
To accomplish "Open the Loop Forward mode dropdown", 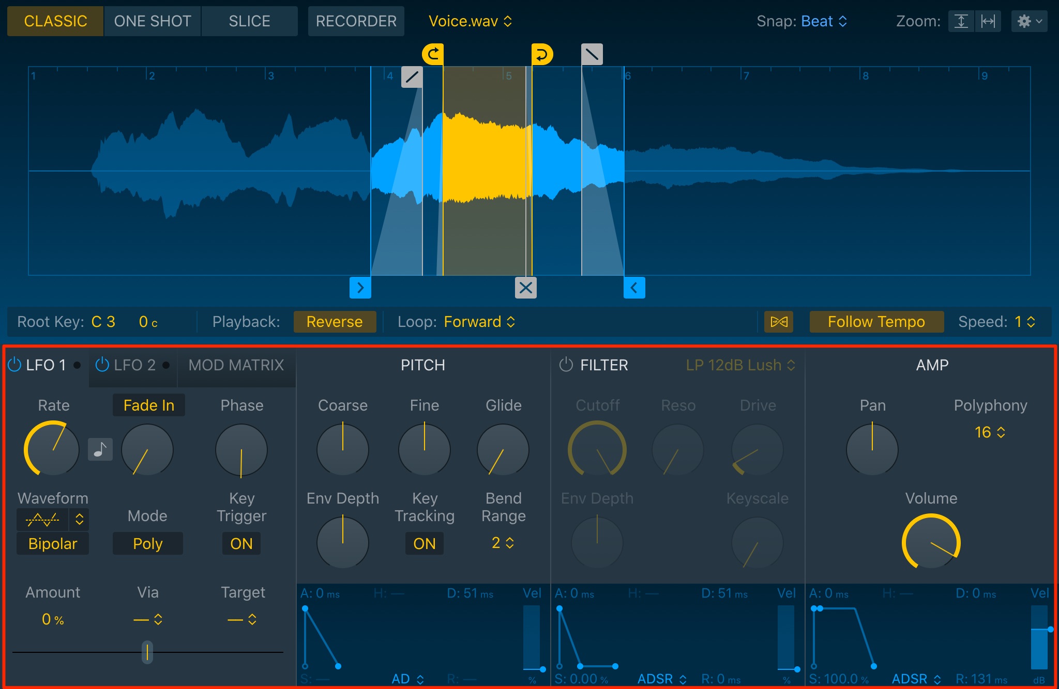I will (x=480, y=322).
